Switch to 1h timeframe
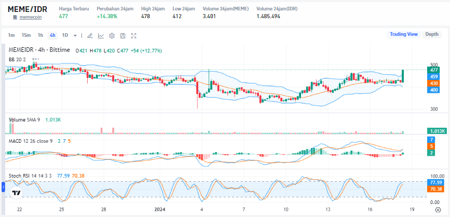The height and width of the screenshot is (217, 450). click(x=40, y=35)
